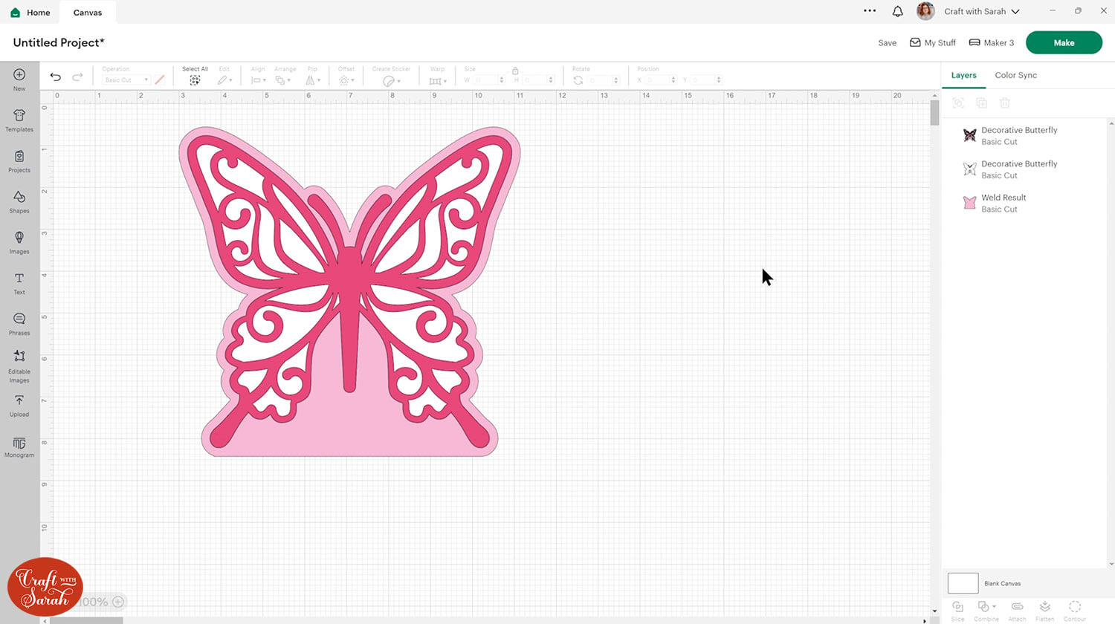Click the Untitled Project title
The width and height of the screenshot is (1115, 624).
point(59,42)
